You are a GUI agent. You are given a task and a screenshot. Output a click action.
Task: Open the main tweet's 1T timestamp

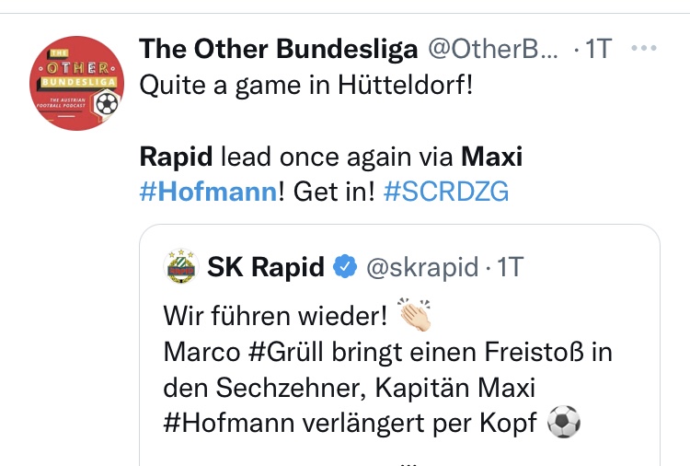coord(596,50)
